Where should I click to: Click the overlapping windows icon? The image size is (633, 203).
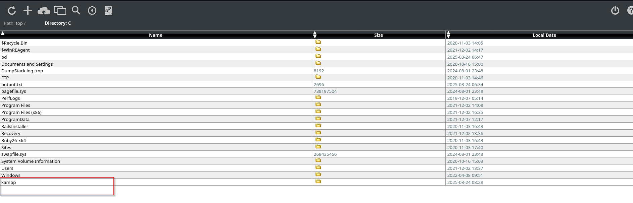click(60, 11)
